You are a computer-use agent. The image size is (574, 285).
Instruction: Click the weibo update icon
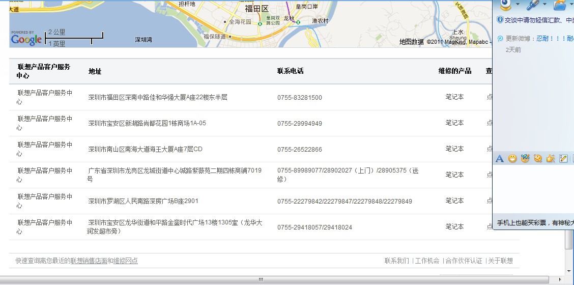click(x=500, y=39)
